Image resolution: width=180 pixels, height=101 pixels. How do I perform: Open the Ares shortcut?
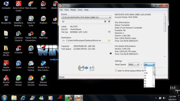(x=31, y=50)
